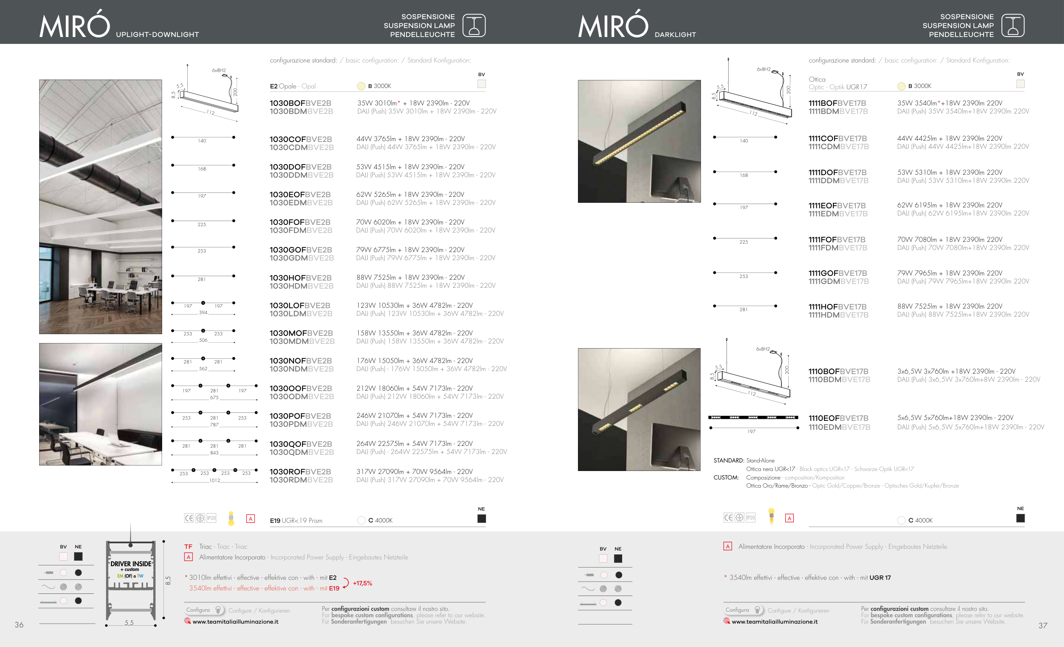Image resolution: width=1064 pixels, height=647 pixels.
Task: Select the C 4000K radio circle next to E19 UGR<19 Prism
Action: 361,521
